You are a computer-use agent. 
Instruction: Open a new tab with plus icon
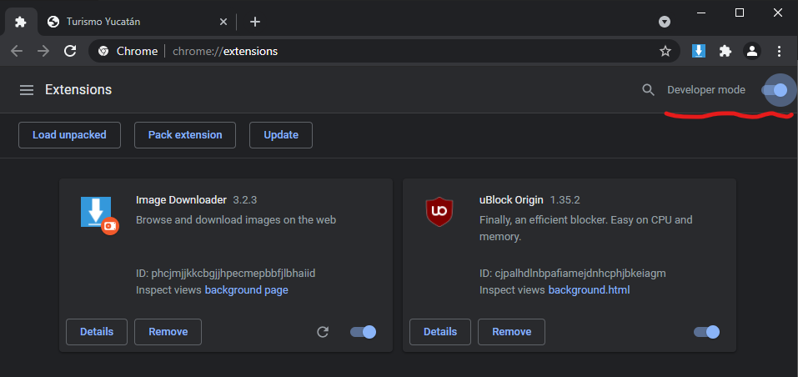tap(255, 22)
